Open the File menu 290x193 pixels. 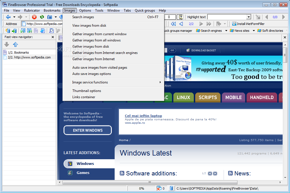point(7,11)
